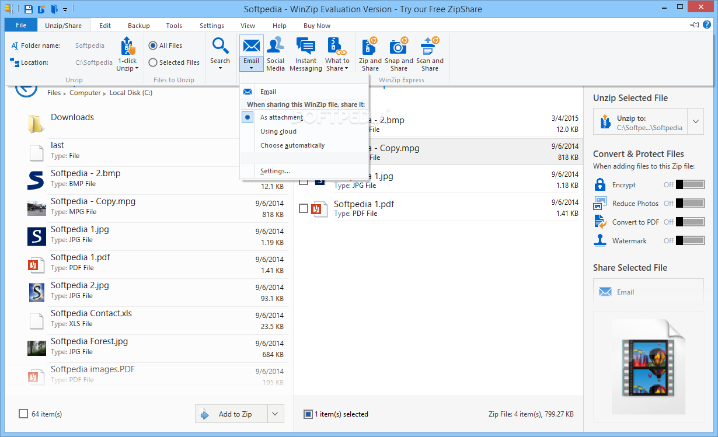
Task: Open the blue question mark help icon
Action: click(708, 25)
